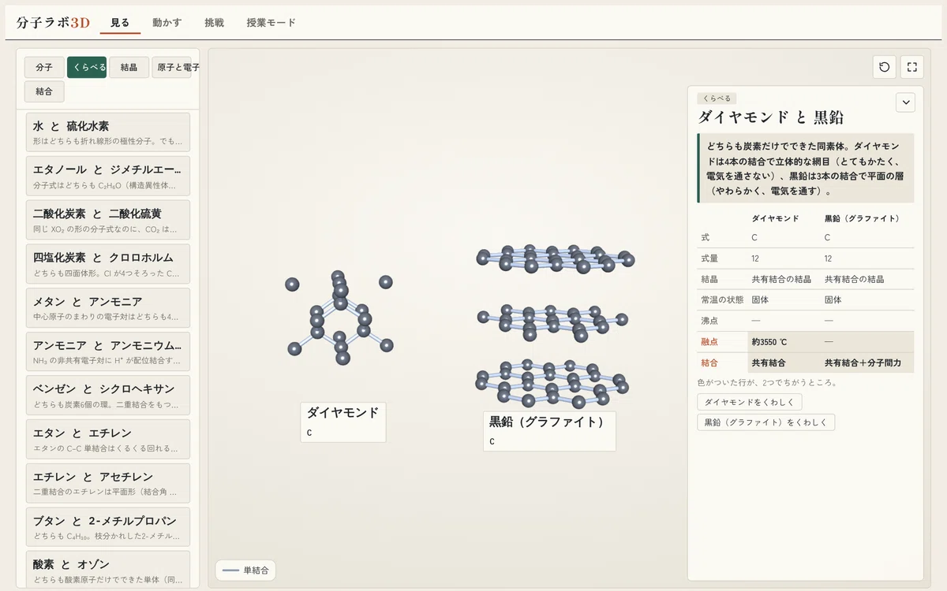
Task: Click the diamond 3D molecule model
Action: (x=339, y=318)
